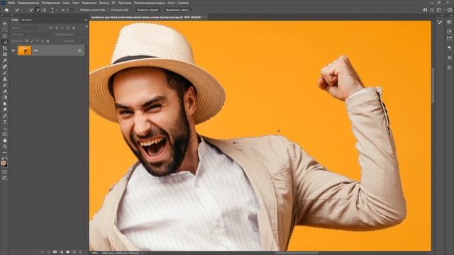The width and height of the screenshot is (454, 255).
Task: Select the Lasso tool
Action: 5,36
